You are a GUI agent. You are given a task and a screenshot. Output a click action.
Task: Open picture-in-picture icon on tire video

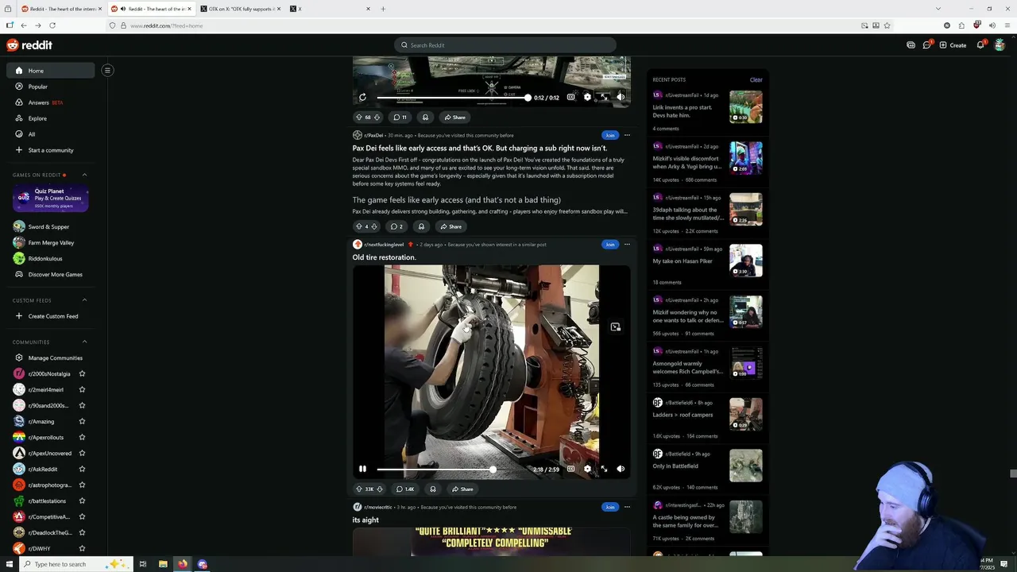(x=615, y=327)
